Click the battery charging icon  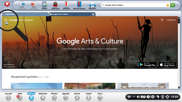point(143,97)
